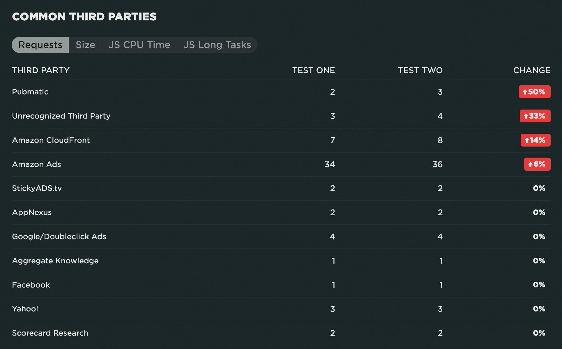This screenshot has width=562, height=349.
Task: Click the Amazon CloudFront row label
Action: click(51, 140)
